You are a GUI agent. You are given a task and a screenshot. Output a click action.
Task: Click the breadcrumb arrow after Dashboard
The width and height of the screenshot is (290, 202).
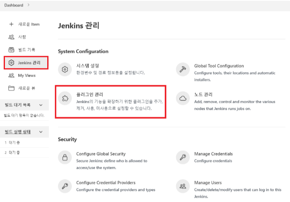pos(28,5)
